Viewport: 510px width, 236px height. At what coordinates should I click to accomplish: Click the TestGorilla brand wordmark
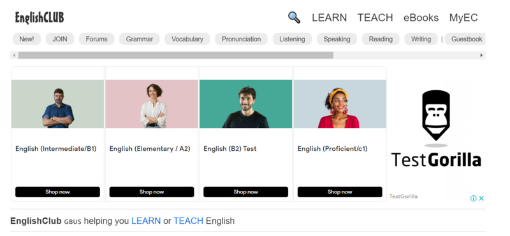point(436,160)
